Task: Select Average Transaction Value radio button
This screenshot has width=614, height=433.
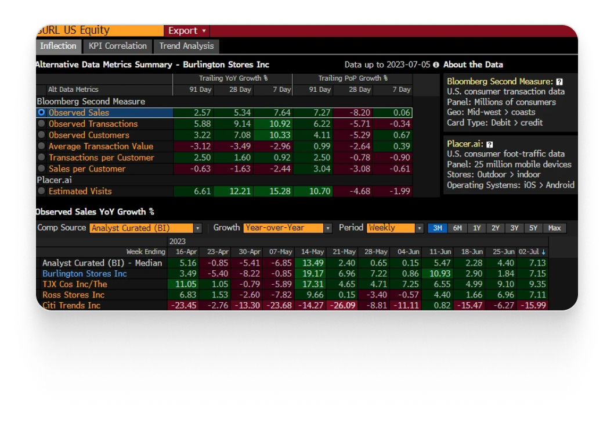Action: pyautogui.click(x=41, y=146)
